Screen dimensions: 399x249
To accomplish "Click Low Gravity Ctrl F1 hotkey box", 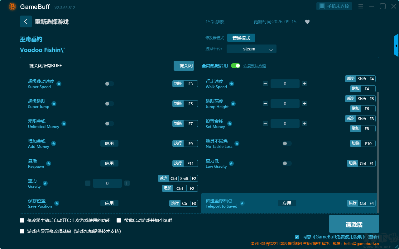I will pyautogui.click(x=361, y=163).
